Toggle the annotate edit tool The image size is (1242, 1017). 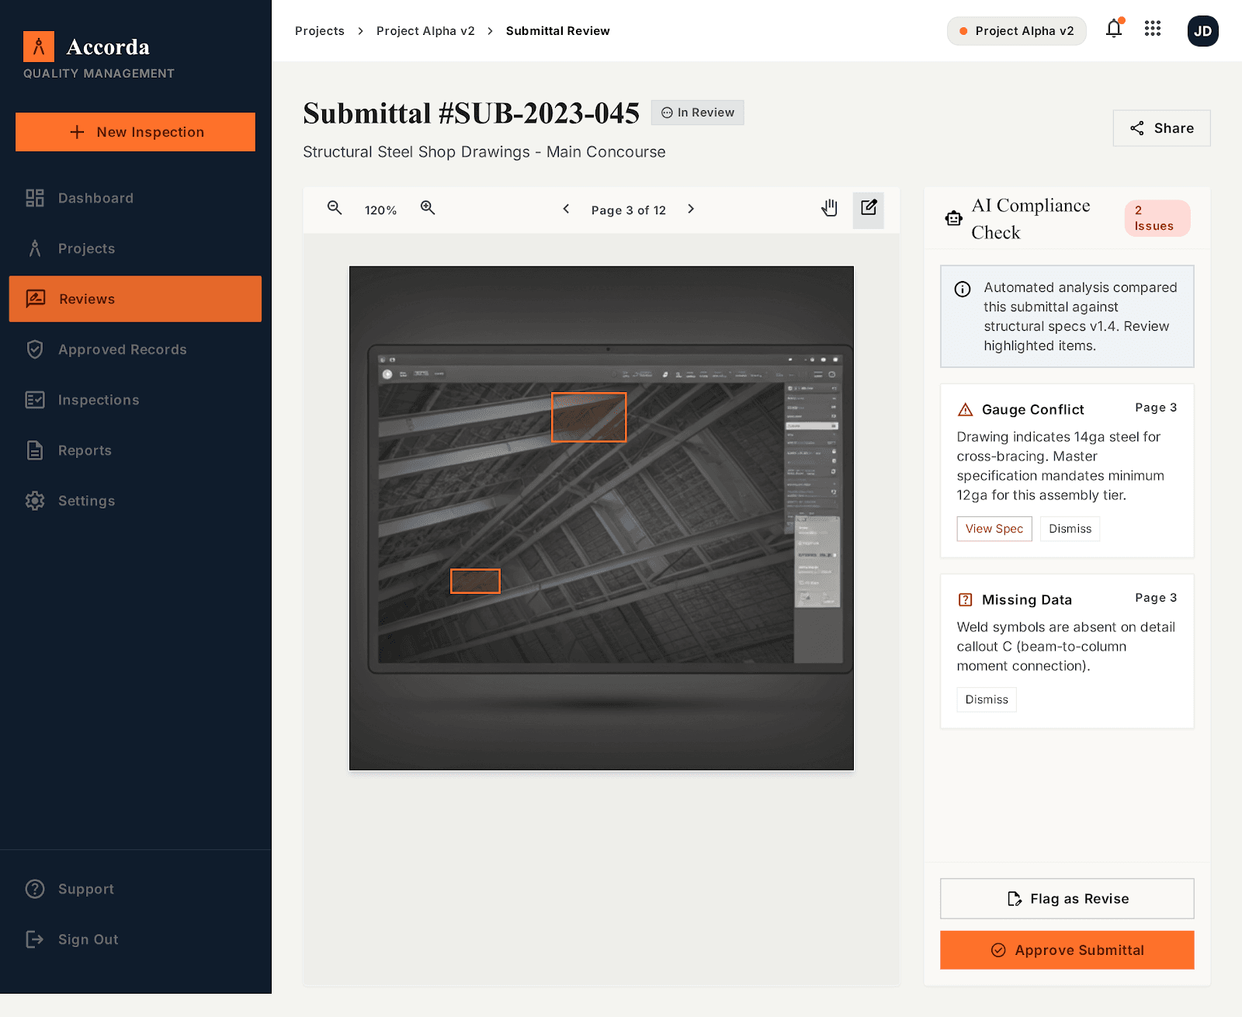(869, 210)
